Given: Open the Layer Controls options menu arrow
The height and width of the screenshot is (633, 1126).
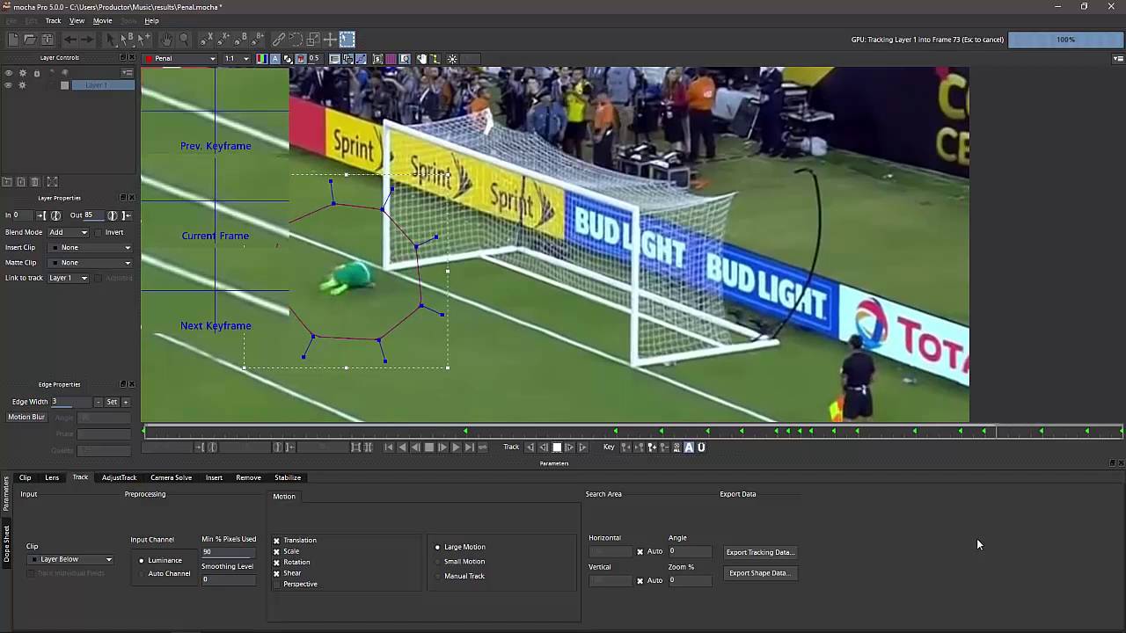Looking at the screenshot, I should 128,72.
